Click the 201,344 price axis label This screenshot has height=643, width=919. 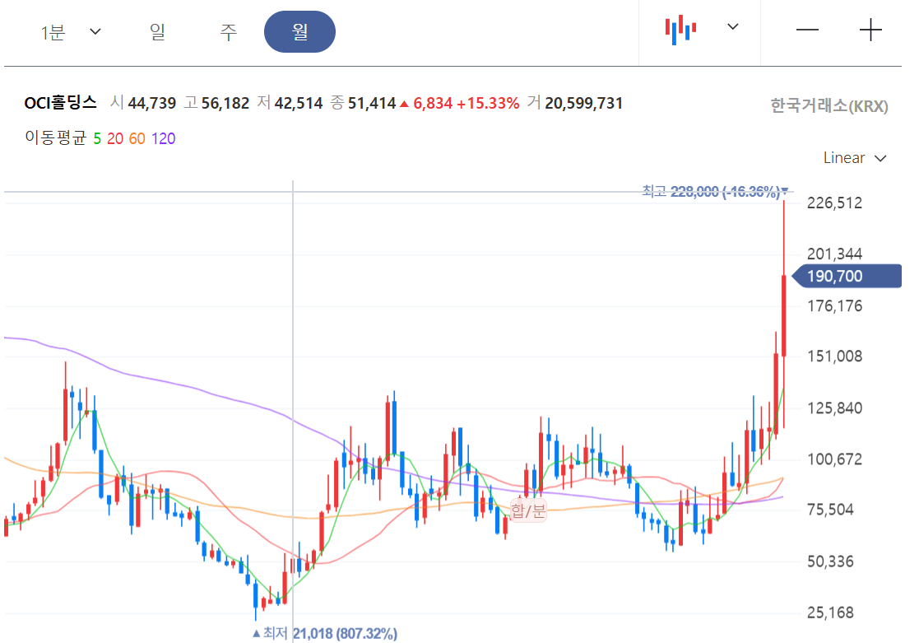tap(834, 254)
